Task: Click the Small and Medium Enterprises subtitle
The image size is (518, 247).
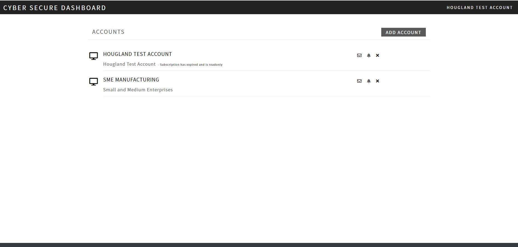Action: (138, 90)
